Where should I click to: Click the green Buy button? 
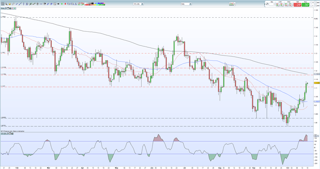pos(305,5)
